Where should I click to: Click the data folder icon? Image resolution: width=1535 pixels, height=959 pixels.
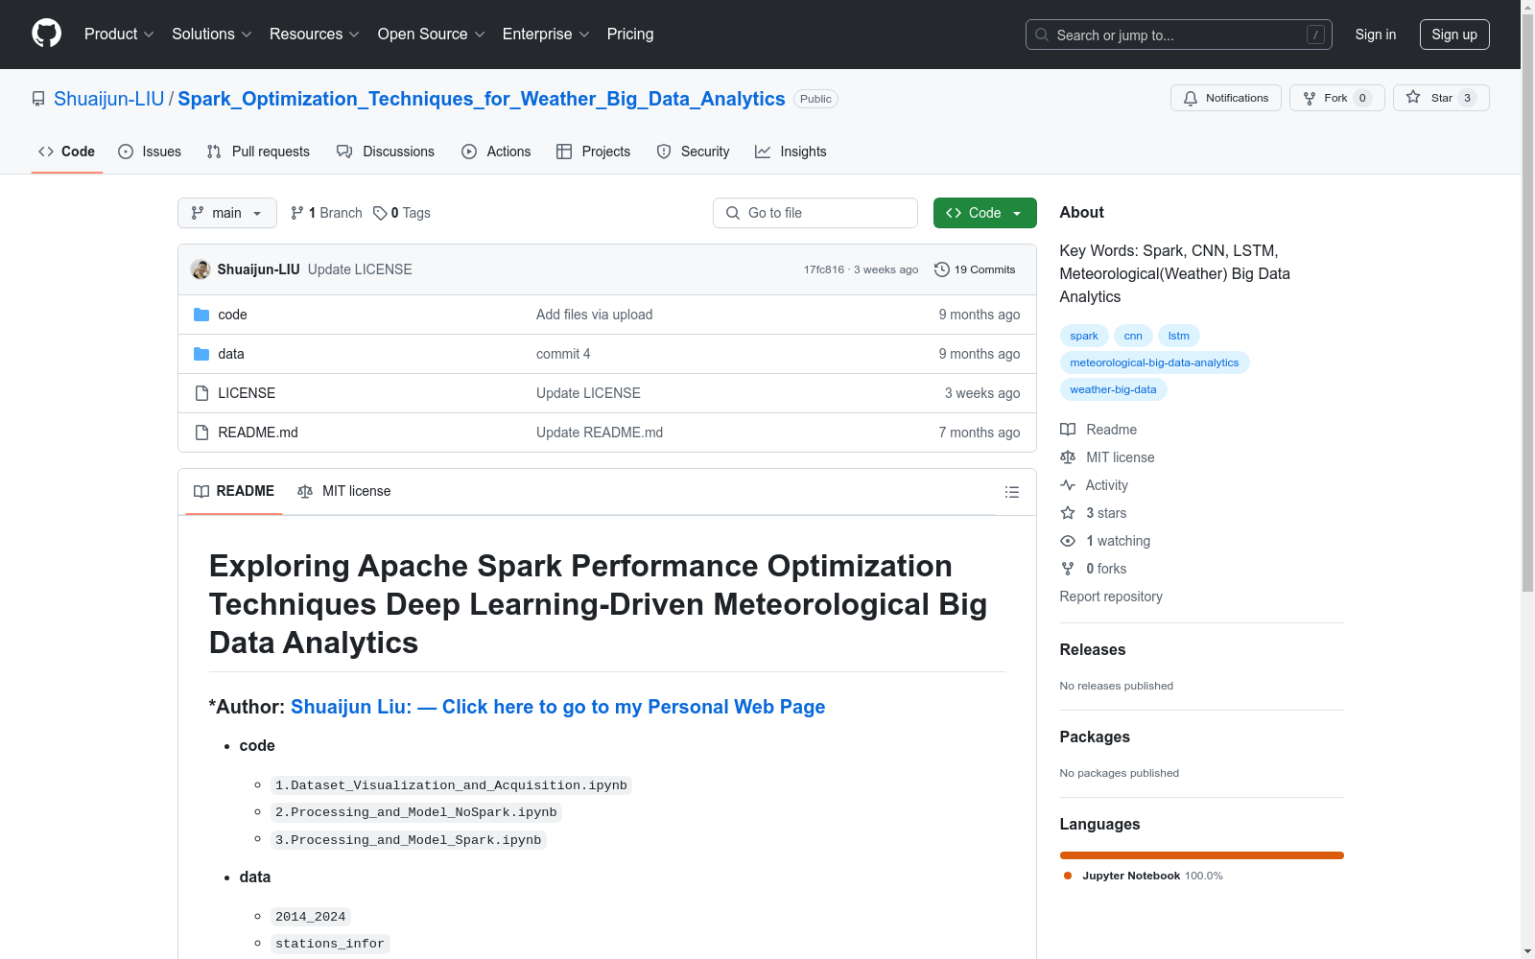pyautogui.click(x=201, y=354)
